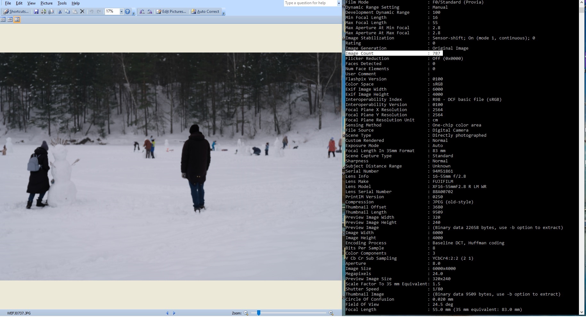Switch to Filmstrip view
586x317 pixels.
10,20
